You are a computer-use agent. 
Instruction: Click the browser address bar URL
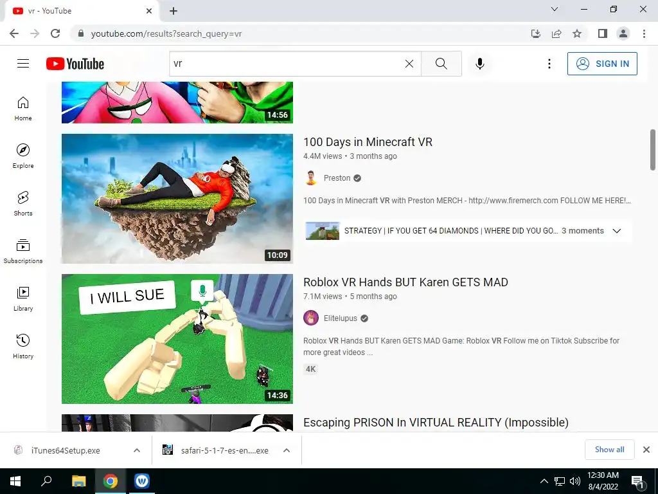[x=166, y=33]
